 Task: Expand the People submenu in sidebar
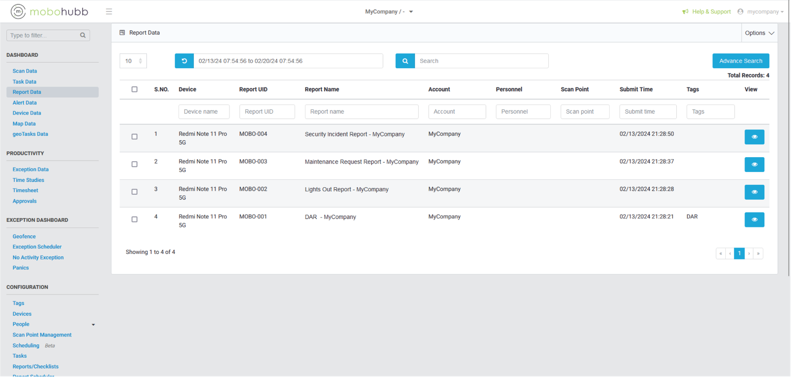click(93, 325)
